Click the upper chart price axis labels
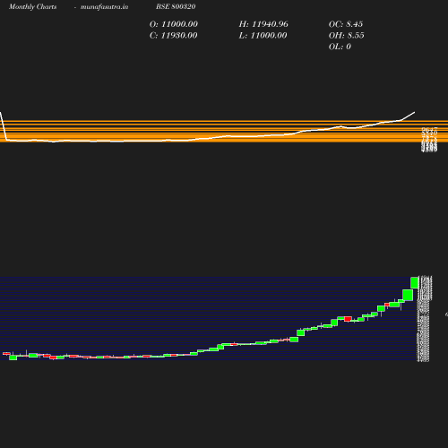 pos(429,140)
